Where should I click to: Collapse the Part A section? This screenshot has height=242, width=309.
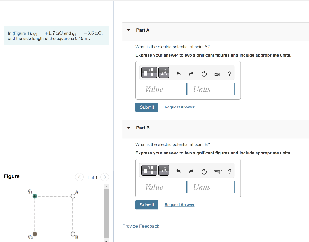[x=128, y=30]
